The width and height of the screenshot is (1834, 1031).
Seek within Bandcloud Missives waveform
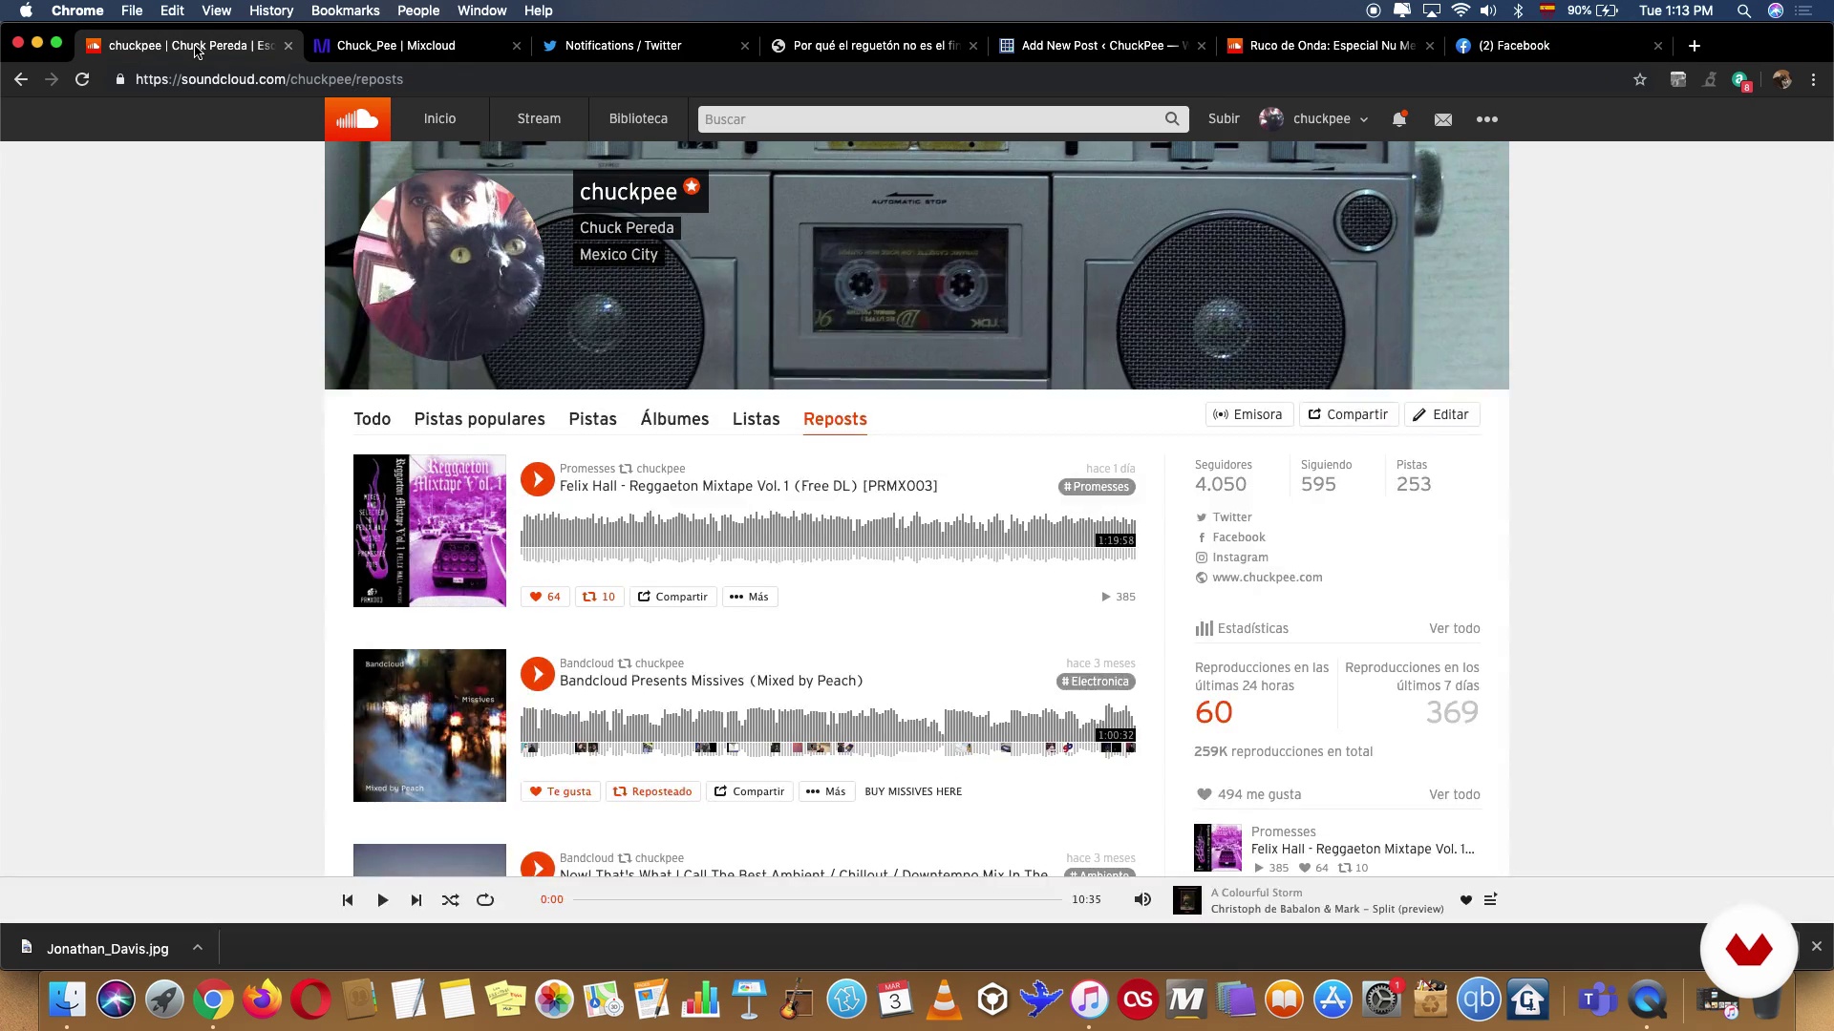click(828, 731)
